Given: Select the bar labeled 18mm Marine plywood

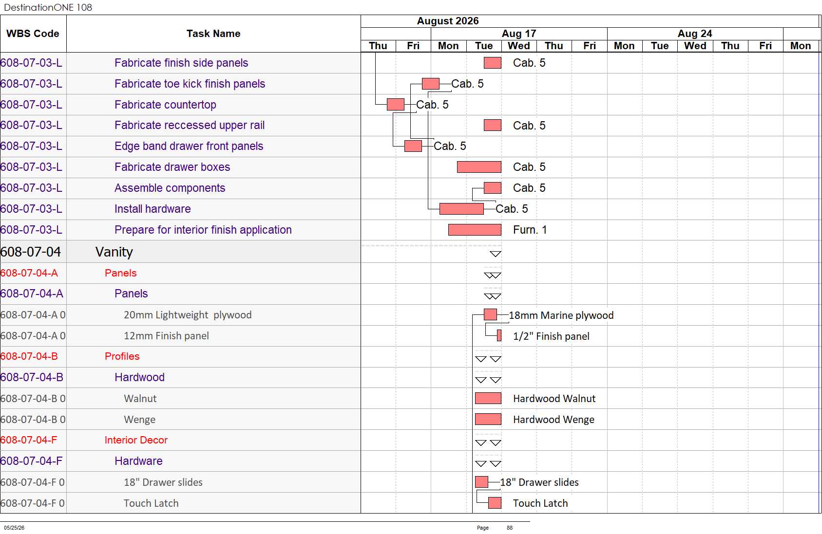Looking at the screenshot, I should pos(491,314).
